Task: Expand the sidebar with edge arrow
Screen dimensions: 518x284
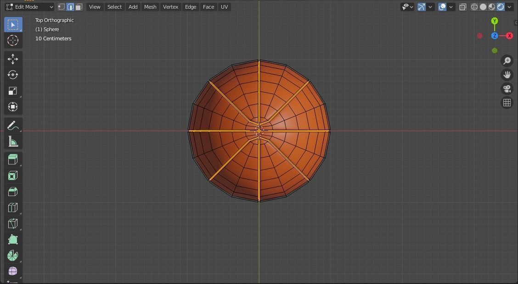Action: [x=516, y=23]
